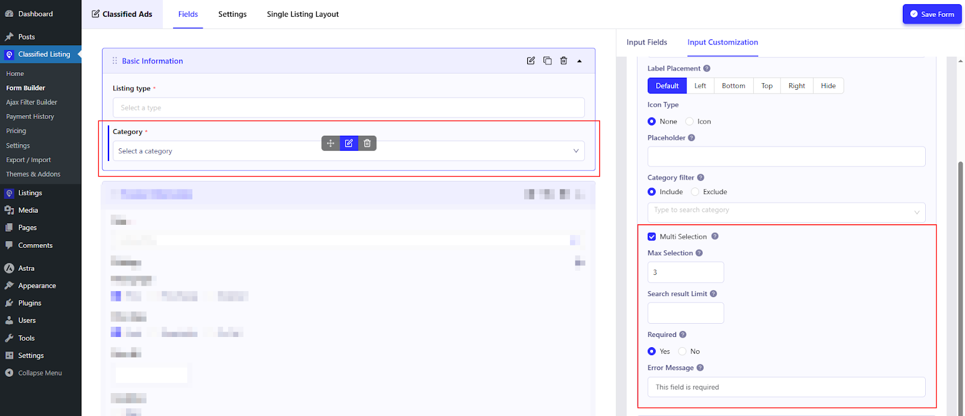This screenshot has width=965, height=416.
Task: Open Themes & Addons link
Action: pyautogui.click(x=33, y=174)
